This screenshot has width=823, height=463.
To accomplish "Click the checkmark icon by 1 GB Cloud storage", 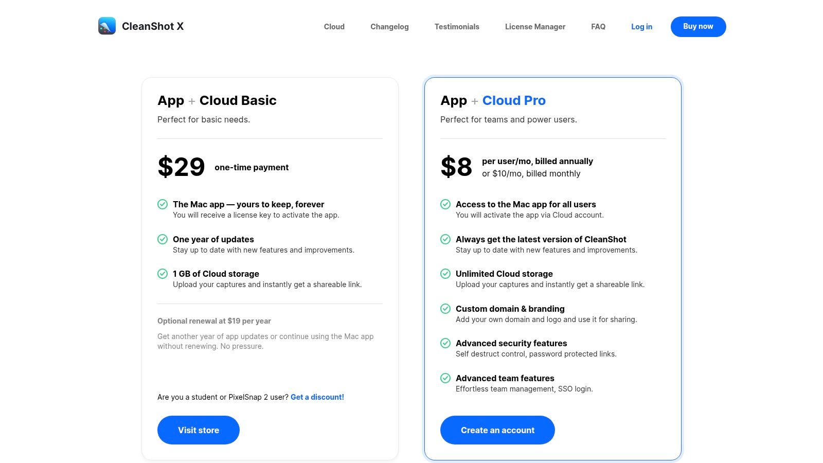I will pos(163,274).
